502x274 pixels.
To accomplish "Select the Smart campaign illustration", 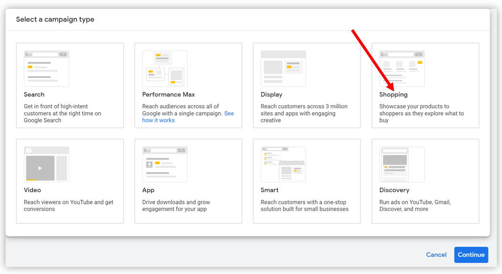I will point(283,164).
